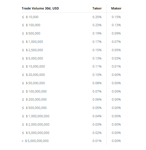Select the > $ 5,000,000,000 volume tier
This screenshot has width=146, height=150.
click(35, 141)
